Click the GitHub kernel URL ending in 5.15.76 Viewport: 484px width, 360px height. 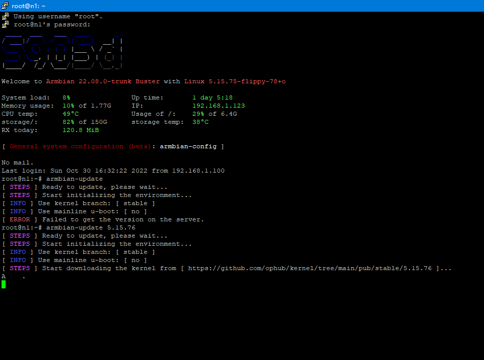(x=310, y=268)
